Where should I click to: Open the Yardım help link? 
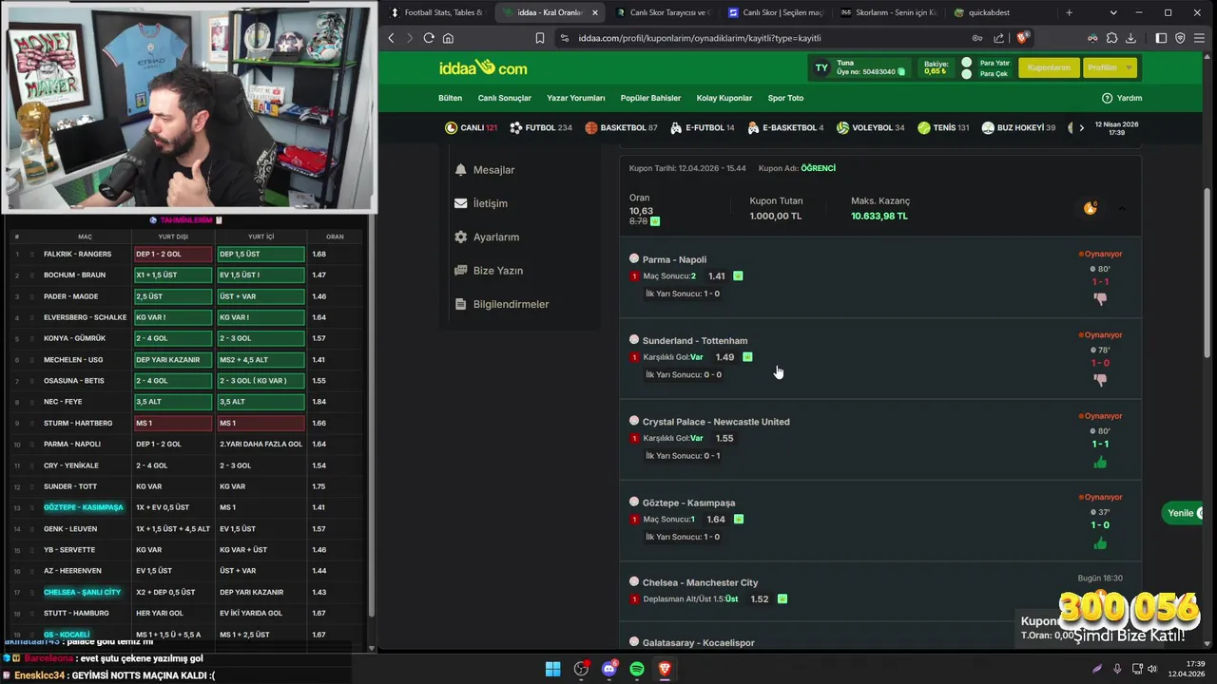(1122, 98)
